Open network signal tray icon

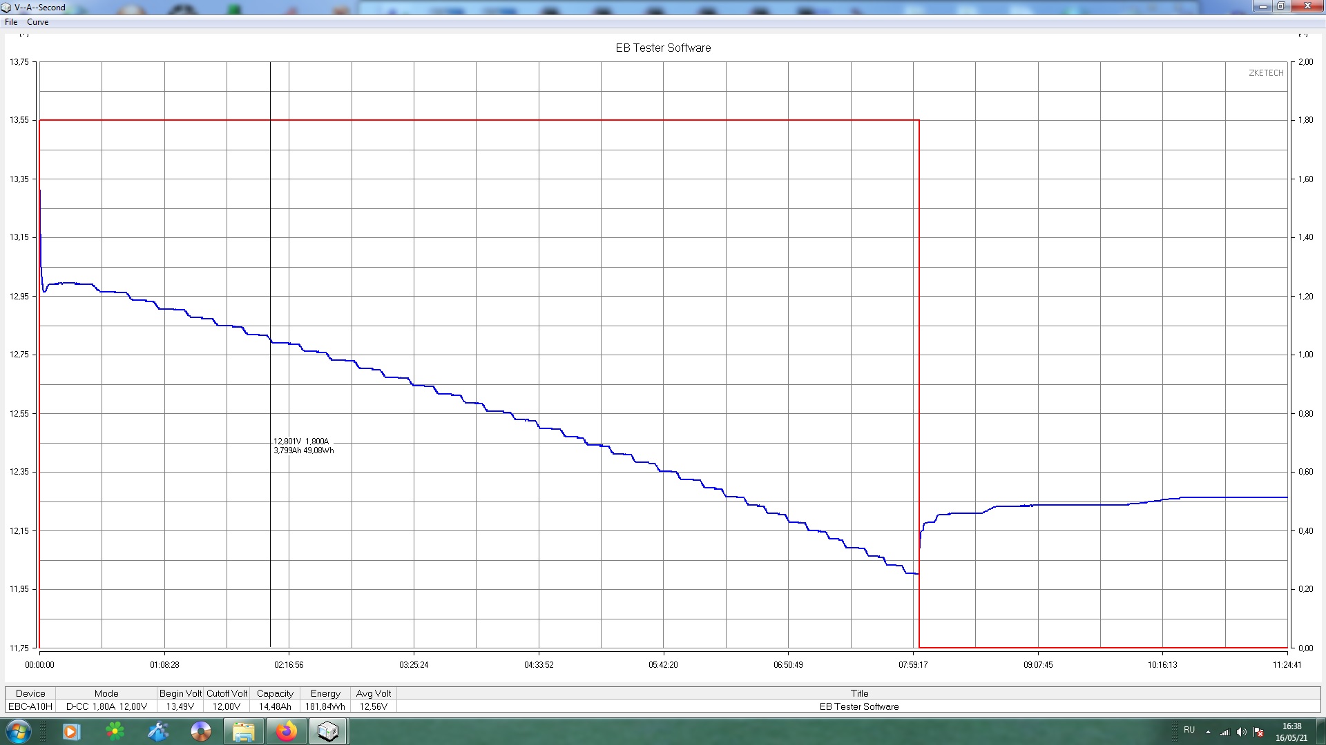(1224, 732)
